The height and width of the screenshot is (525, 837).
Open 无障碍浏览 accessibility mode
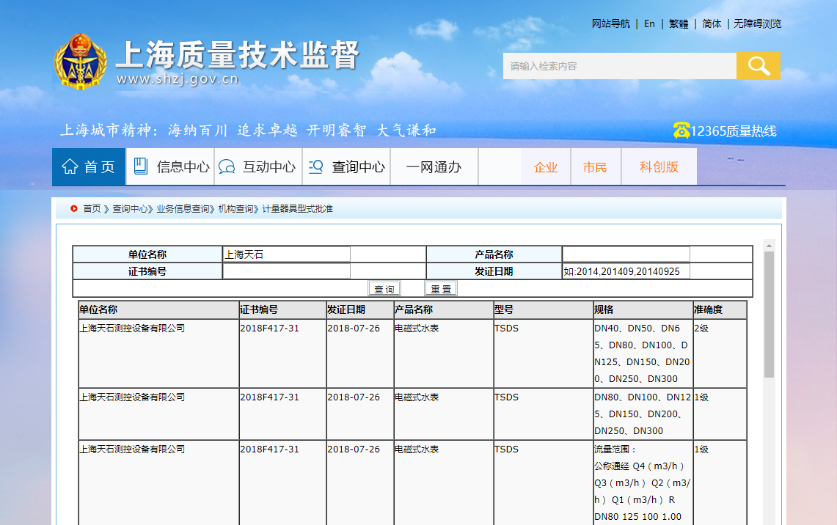(x=757, y=23)
